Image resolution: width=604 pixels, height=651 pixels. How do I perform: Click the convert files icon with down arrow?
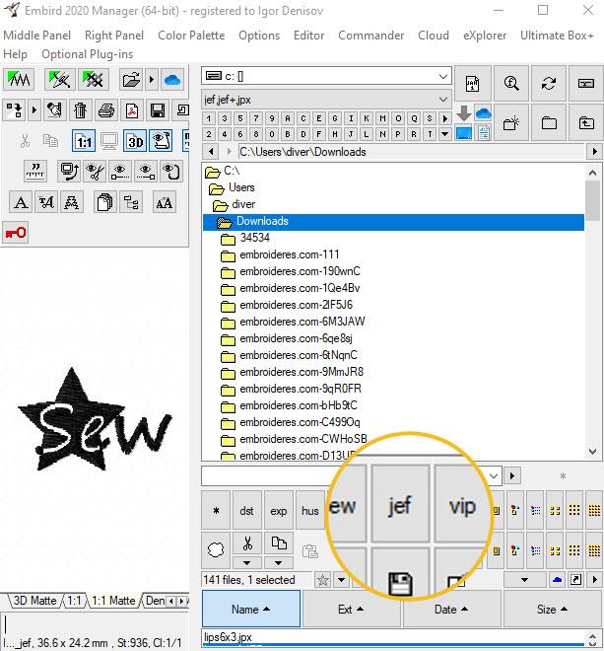[x=14, y=110]
